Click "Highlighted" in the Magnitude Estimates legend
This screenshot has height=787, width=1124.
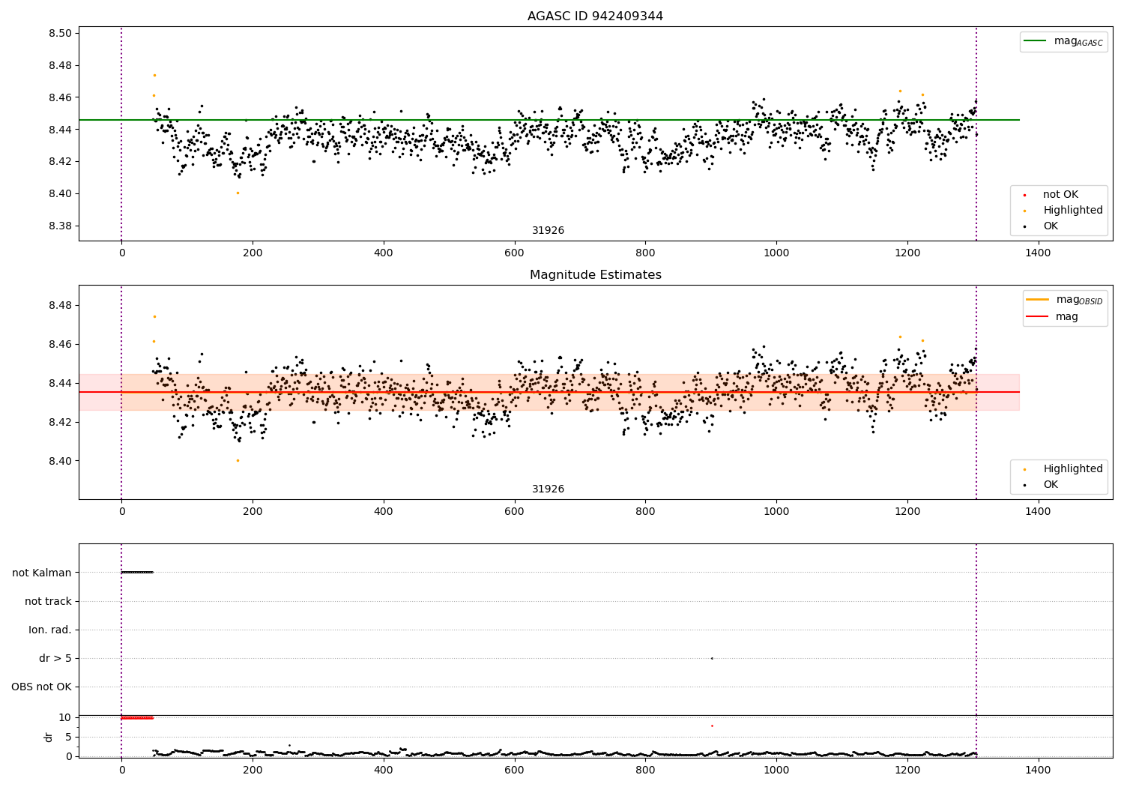1073,469
